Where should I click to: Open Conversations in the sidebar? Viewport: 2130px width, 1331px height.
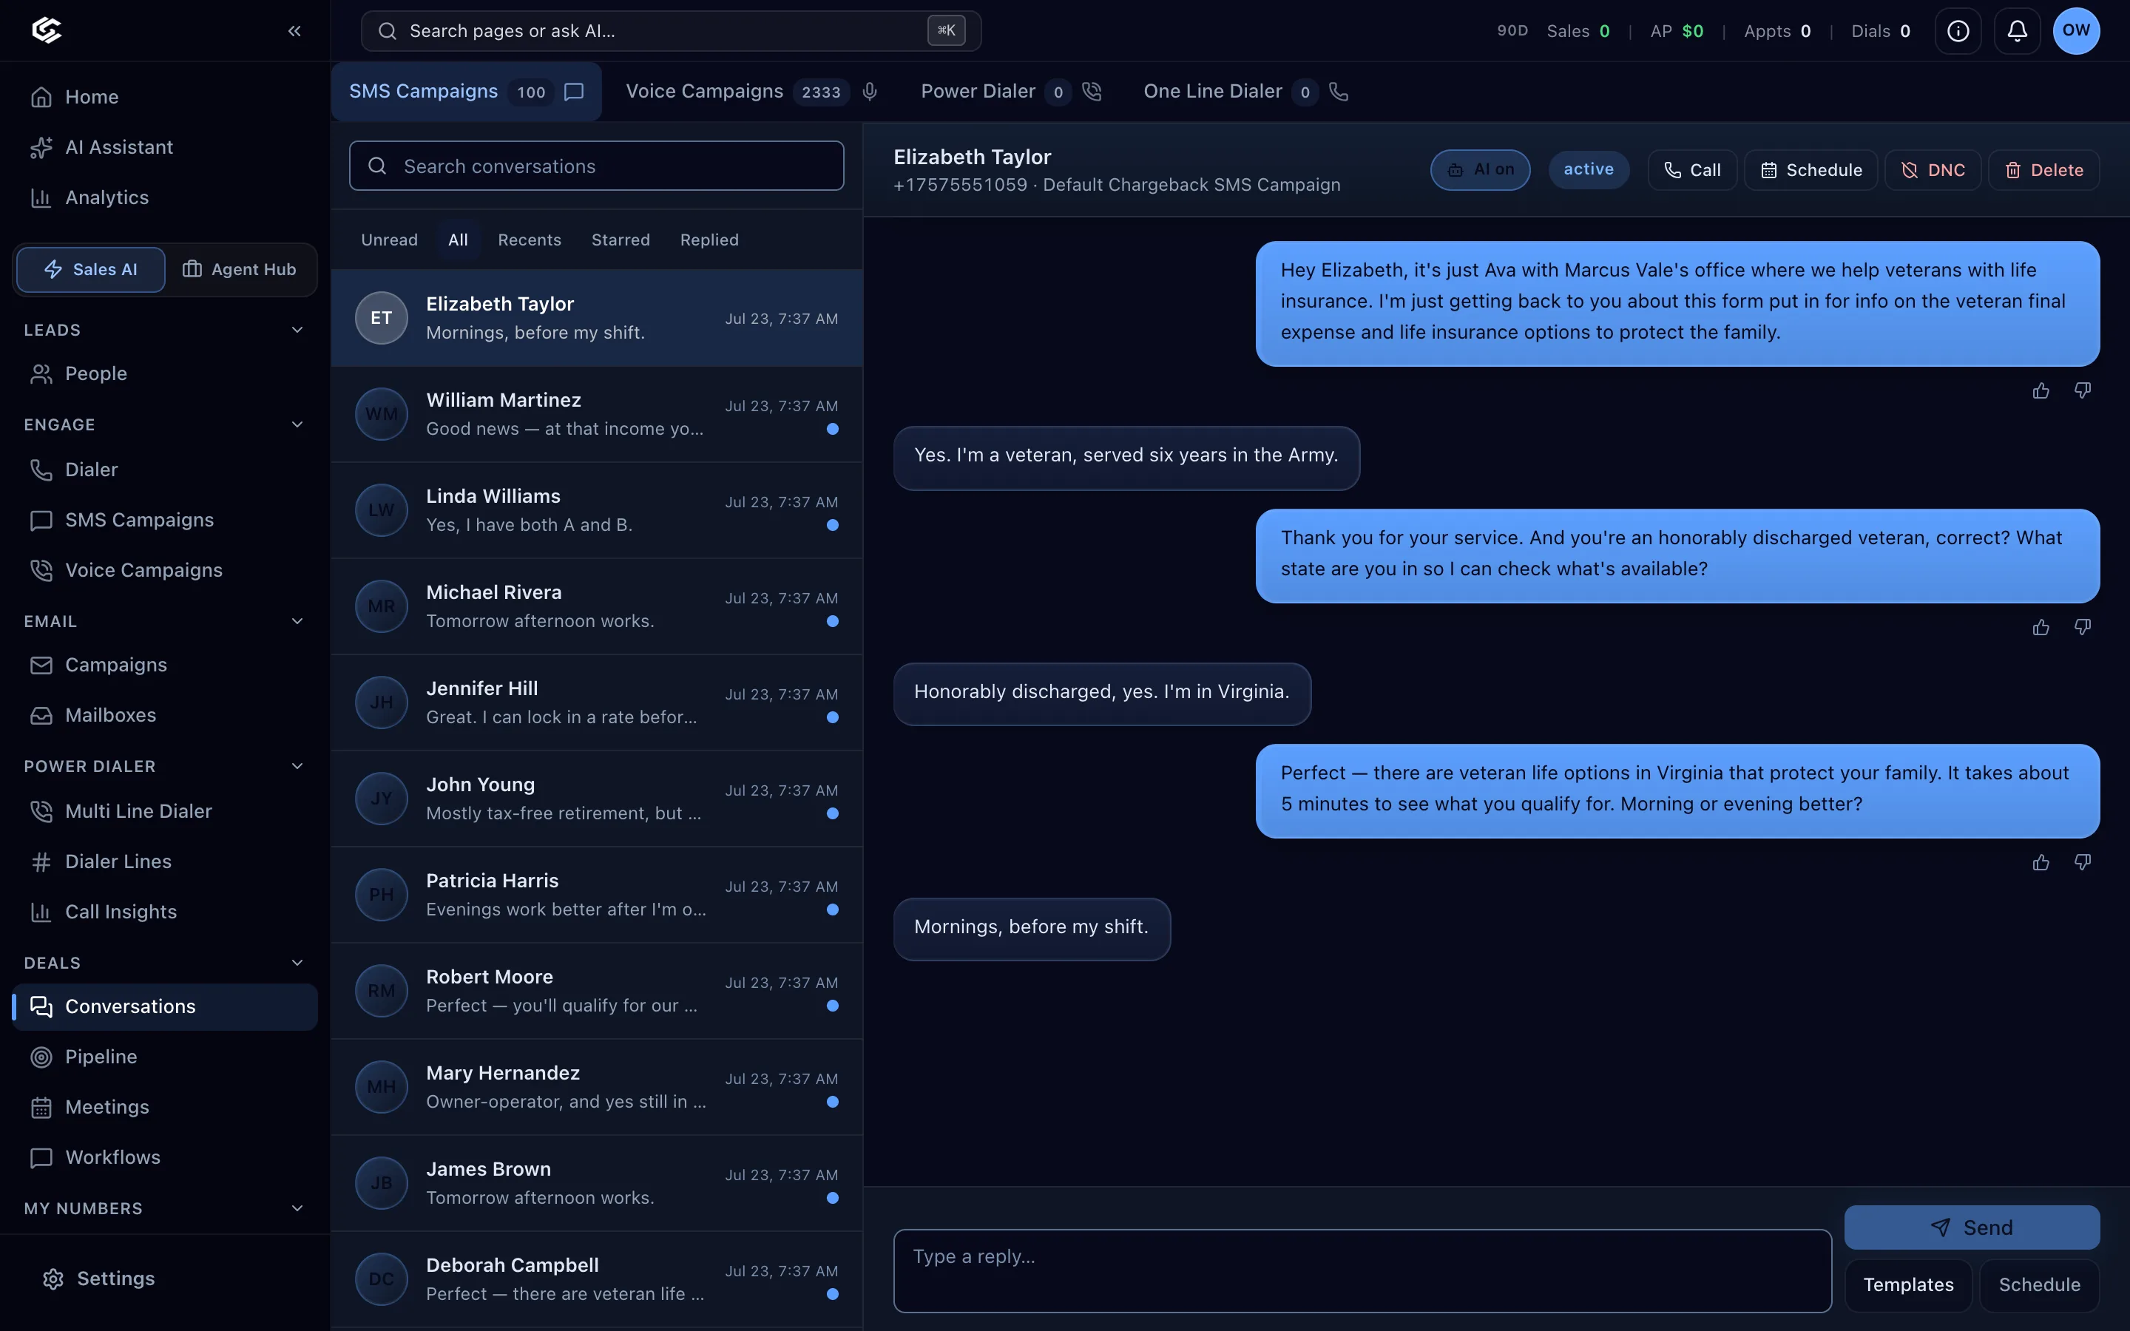pos(165,1006)
